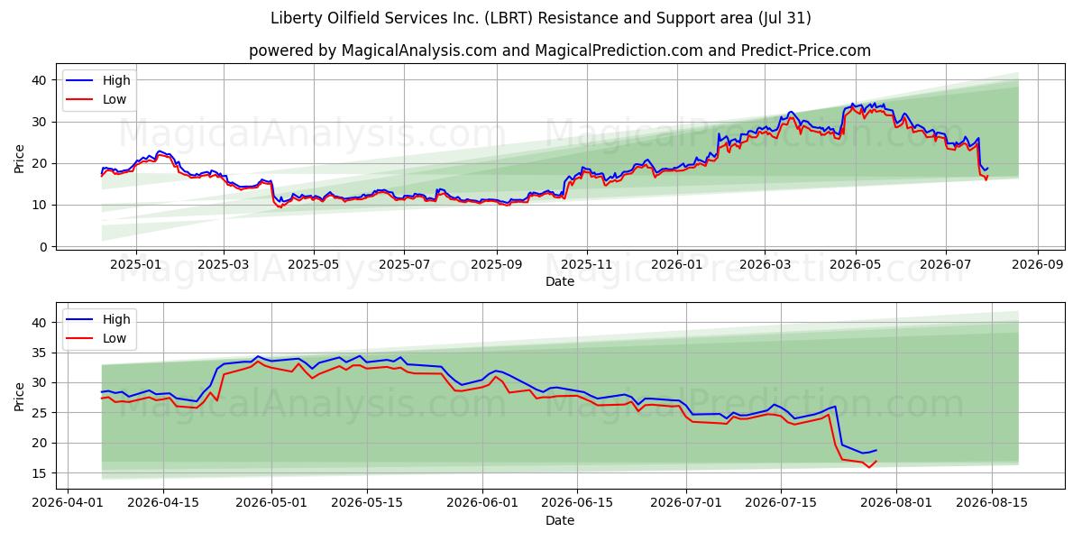Click the '2026-04-15' x-axis label on bottom chart
This screenshot has height=541, width=1082.
(163, 504)
